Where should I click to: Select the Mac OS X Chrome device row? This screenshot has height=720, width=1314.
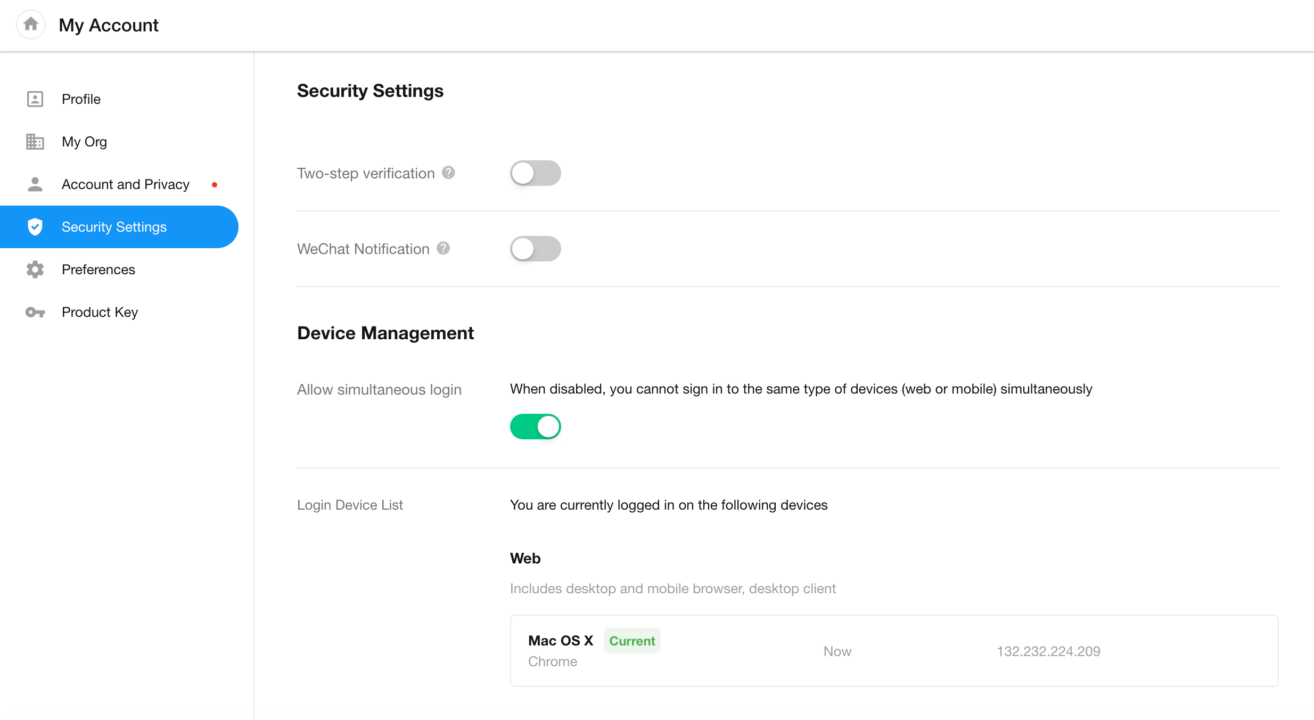coord(893,651)
